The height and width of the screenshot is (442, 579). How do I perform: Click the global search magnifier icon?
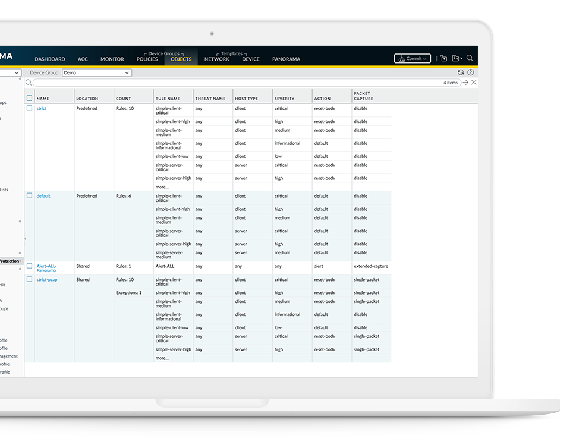point(470,58)
